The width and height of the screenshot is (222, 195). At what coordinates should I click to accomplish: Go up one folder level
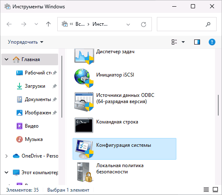(x=48, y=24)
